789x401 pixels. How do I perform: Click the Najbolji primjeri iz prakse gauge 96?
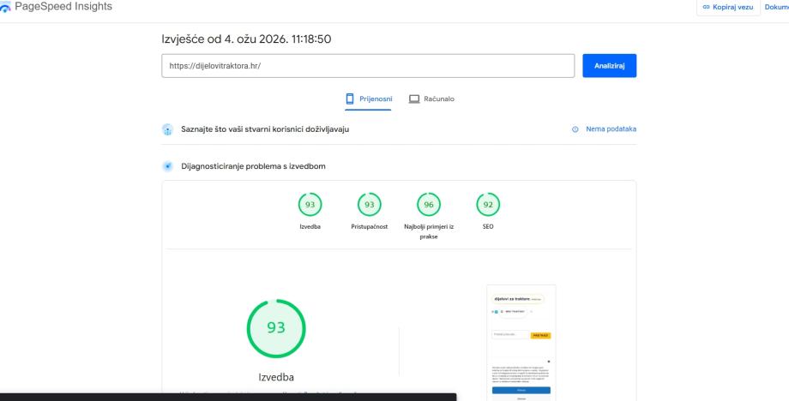point(429,205)
